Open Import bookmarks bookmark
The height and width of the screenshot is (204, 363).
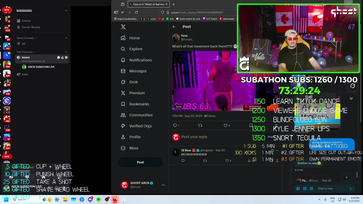tap(126, 19)
